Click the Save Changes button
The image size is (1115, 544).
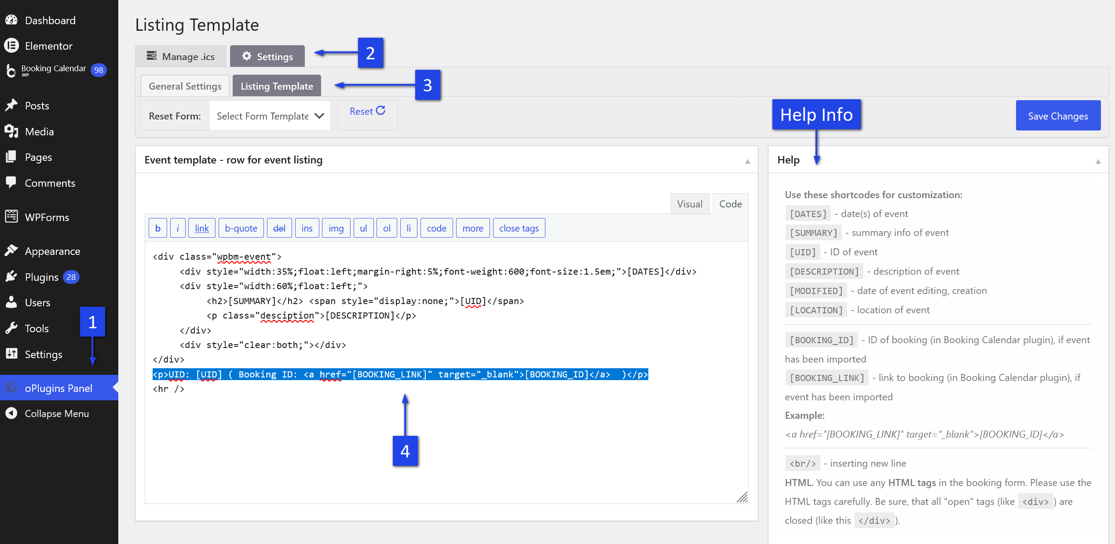[1058, 116]
